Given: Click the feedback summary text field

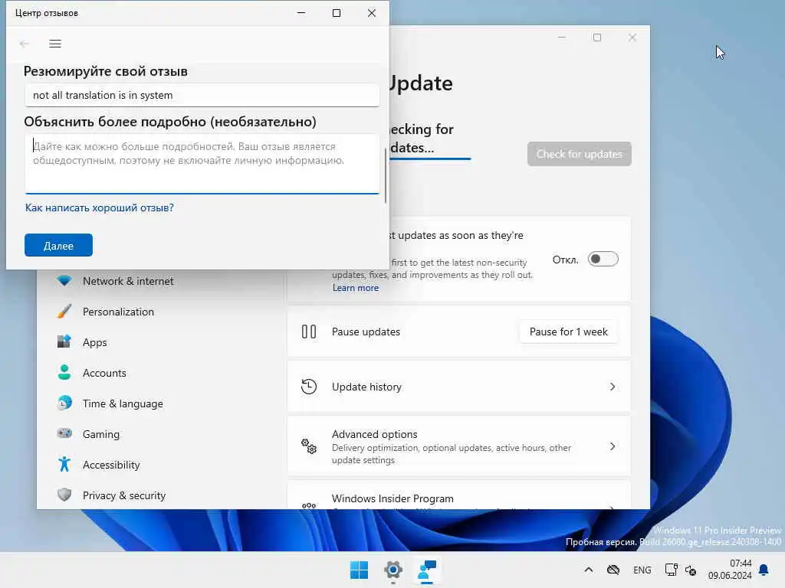Looking at the screenshot, I should click(x=202, y=95).
